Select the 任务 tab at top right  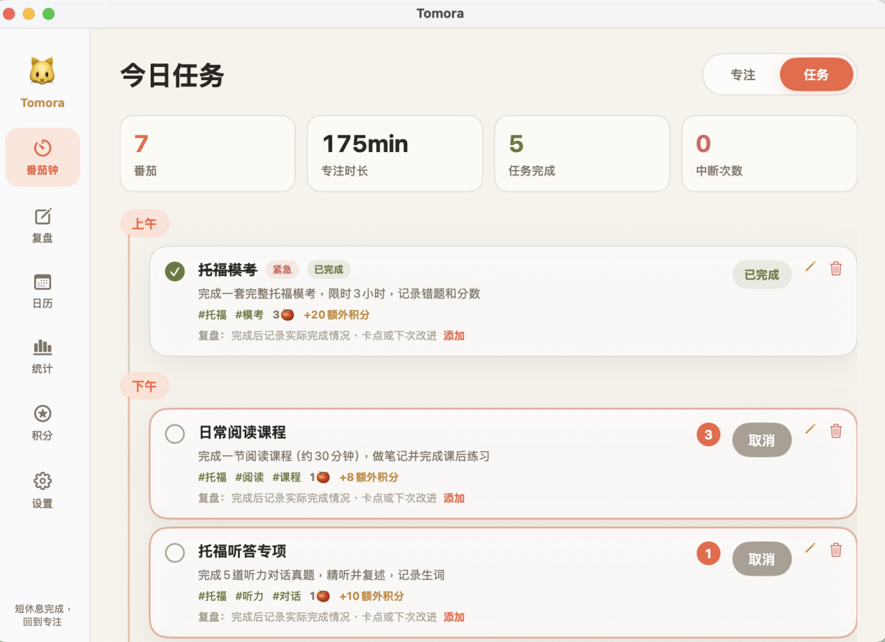[x=816, y=75]
